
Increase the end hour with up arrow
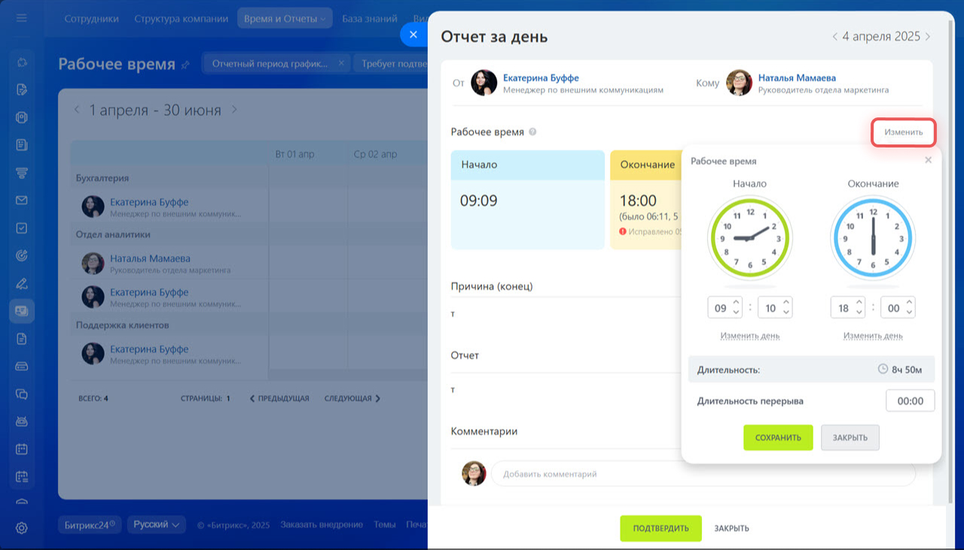click(859, 302)
